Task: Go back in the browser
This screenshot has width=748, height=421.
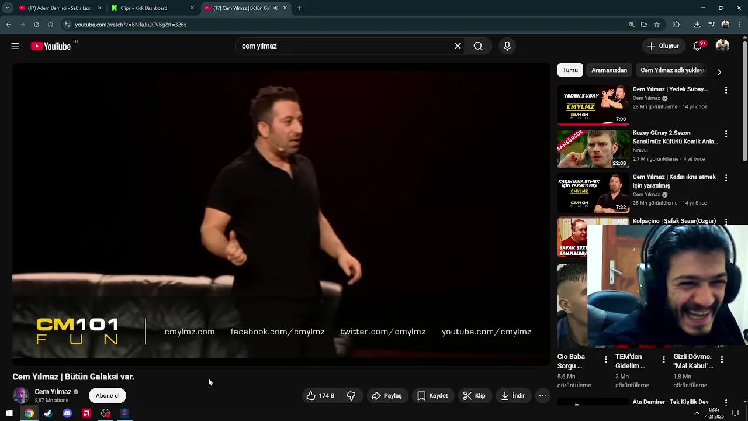Action: click(8, 25)
